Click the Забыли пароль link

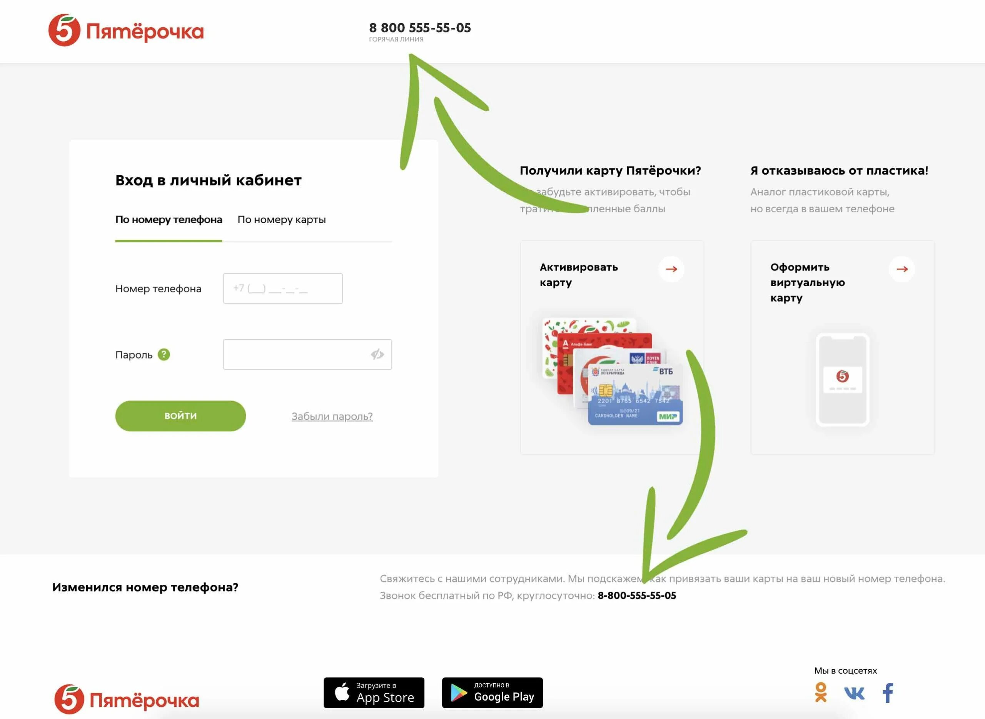coord(331,416)
